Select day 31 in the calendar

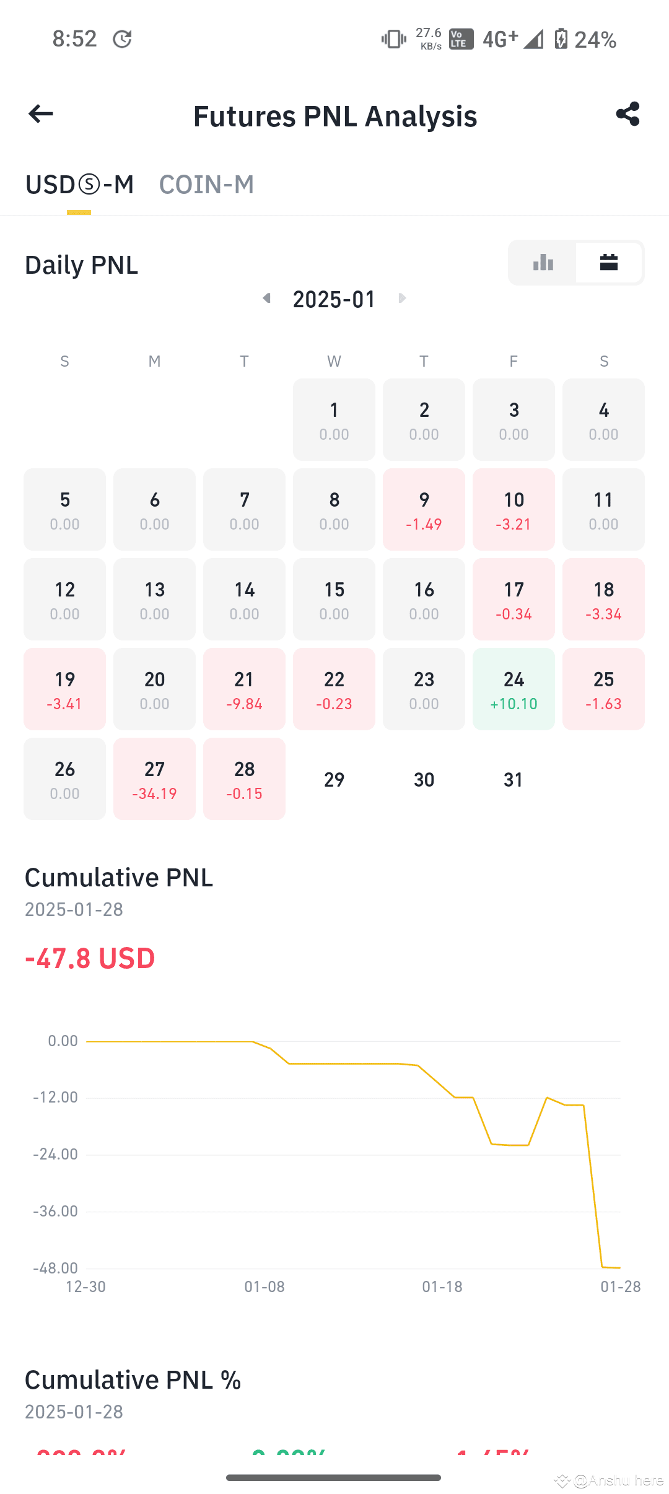(514, 779)
